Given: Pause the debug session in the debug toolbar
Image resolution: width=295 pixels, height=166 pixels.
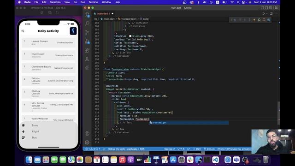Looking at the screenshot, I should 235,20.
